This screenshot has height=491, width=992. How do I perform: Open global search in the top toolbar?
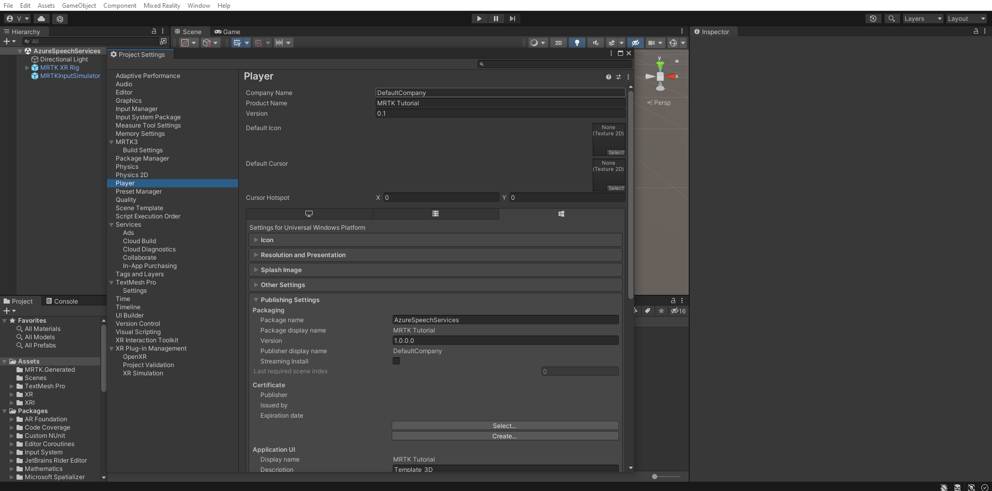[x=891, y=19]
